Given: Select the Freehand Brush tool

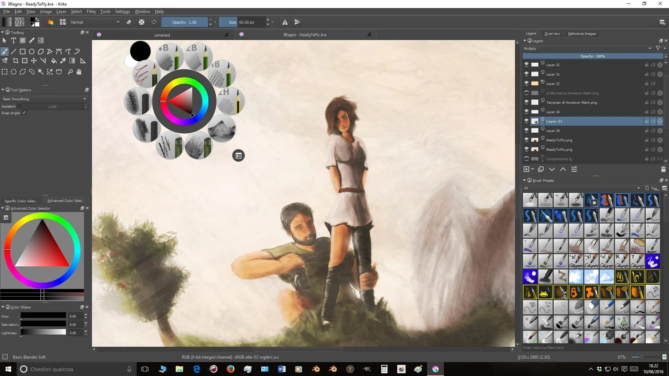Looking at the screenshot, I should tap(5, 52).
